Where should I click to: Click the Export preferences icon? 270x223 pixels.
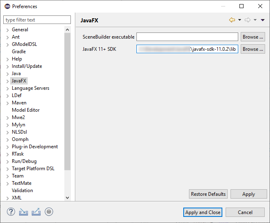point(36,212)
